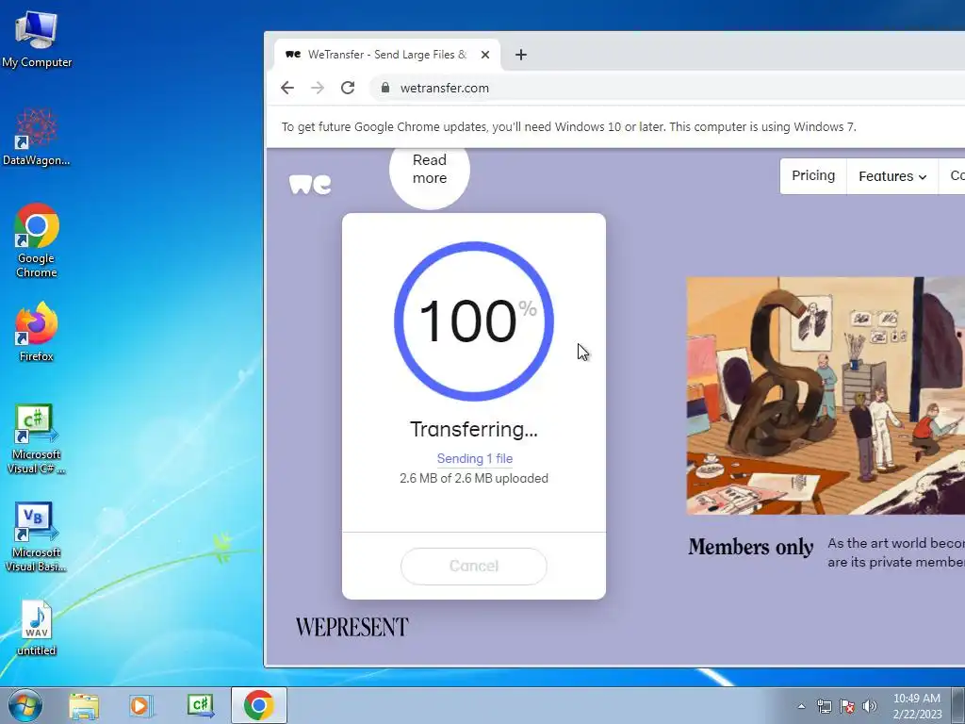Click the 100% circular progress indicator

pyautogui.click(x=474, y=321)
